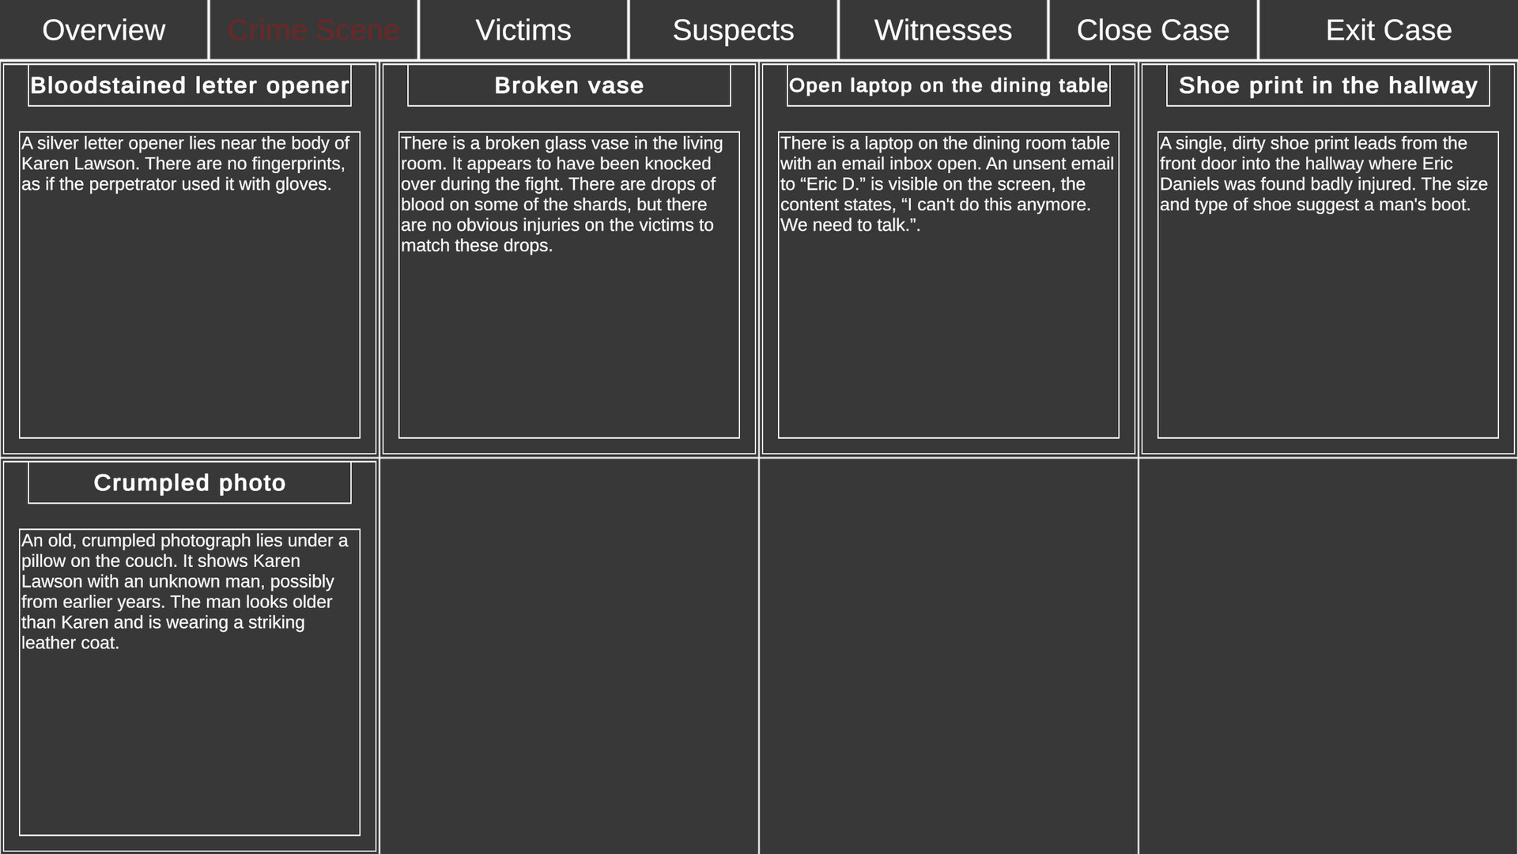Switch to the Victims tab
1518x854 pixels.
(x=523, y=30)
